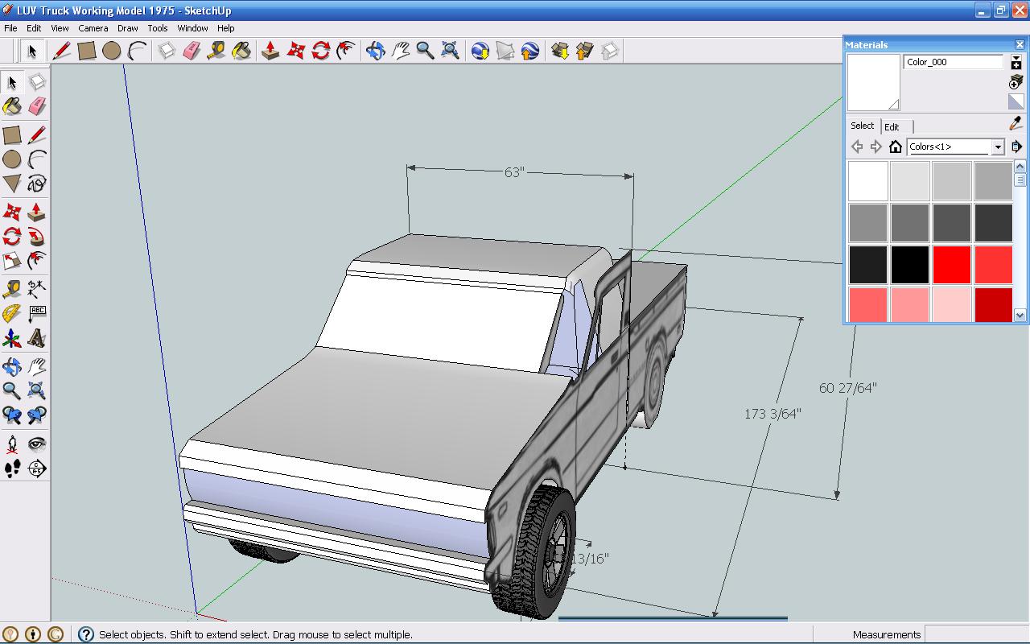
Task: Open the Camera menu
Action: tap(93, 28)
